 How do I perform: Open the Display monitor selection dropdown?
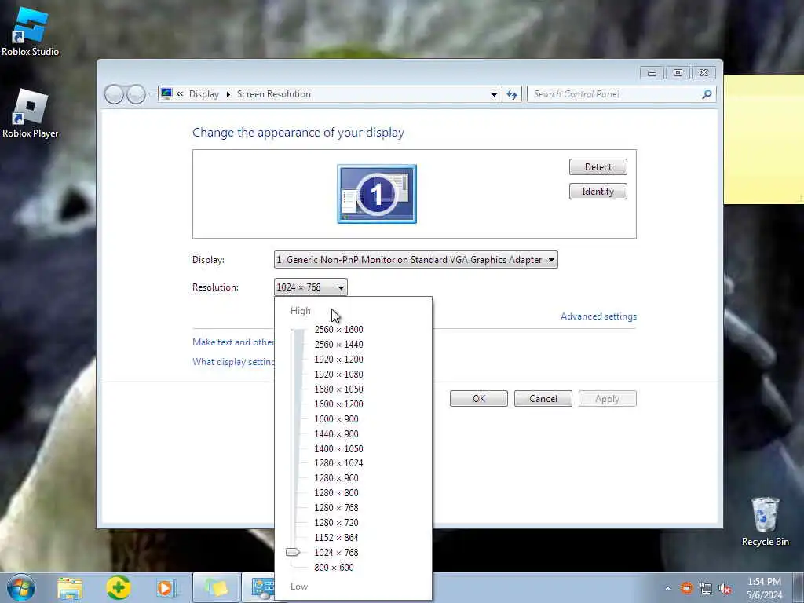416,259
